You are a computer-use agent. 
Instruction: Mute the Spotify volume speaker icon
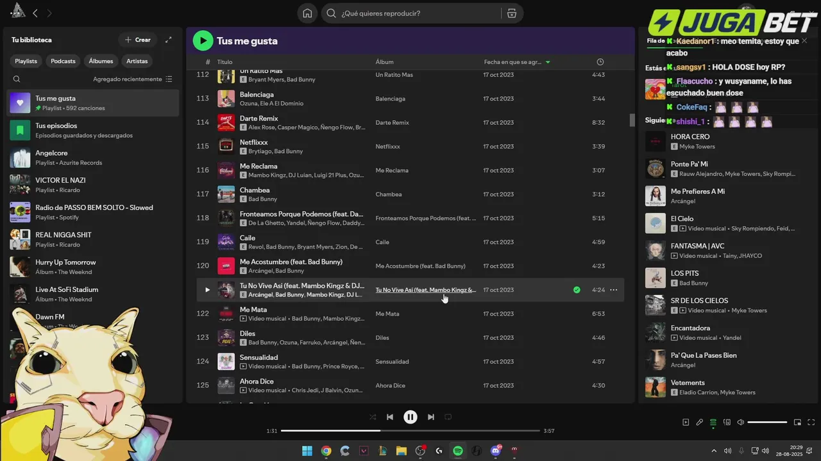pos(741,423)
